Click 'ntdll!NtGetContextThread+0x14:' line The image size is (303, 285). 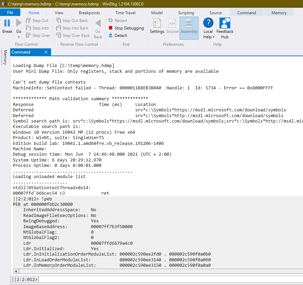coord(52,188)
